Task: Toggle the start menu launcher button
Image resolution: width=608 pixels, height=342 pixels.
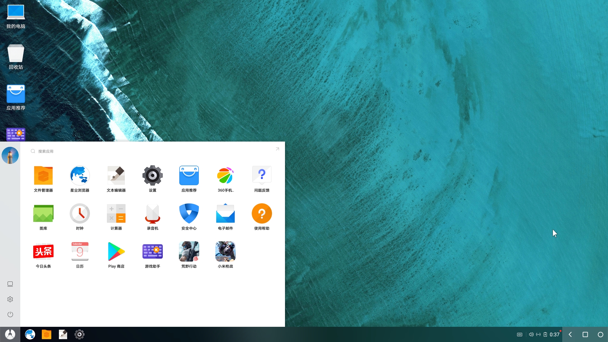Action: click(10, 334)
